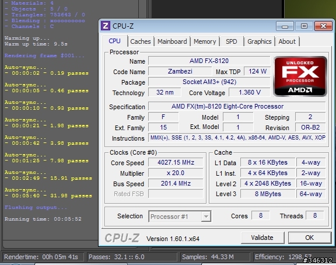The image size is (336, 265).
Task: Click the OK button in CPU-Z
Action: [309, 238]
